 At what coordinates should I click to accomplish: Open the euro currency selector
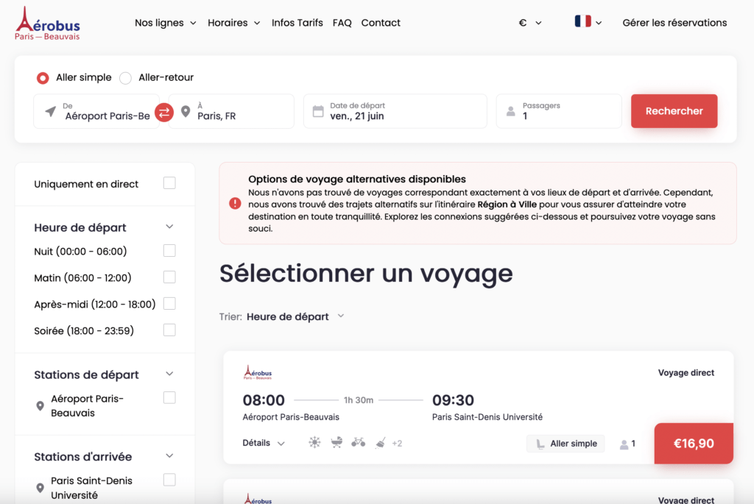530,23
